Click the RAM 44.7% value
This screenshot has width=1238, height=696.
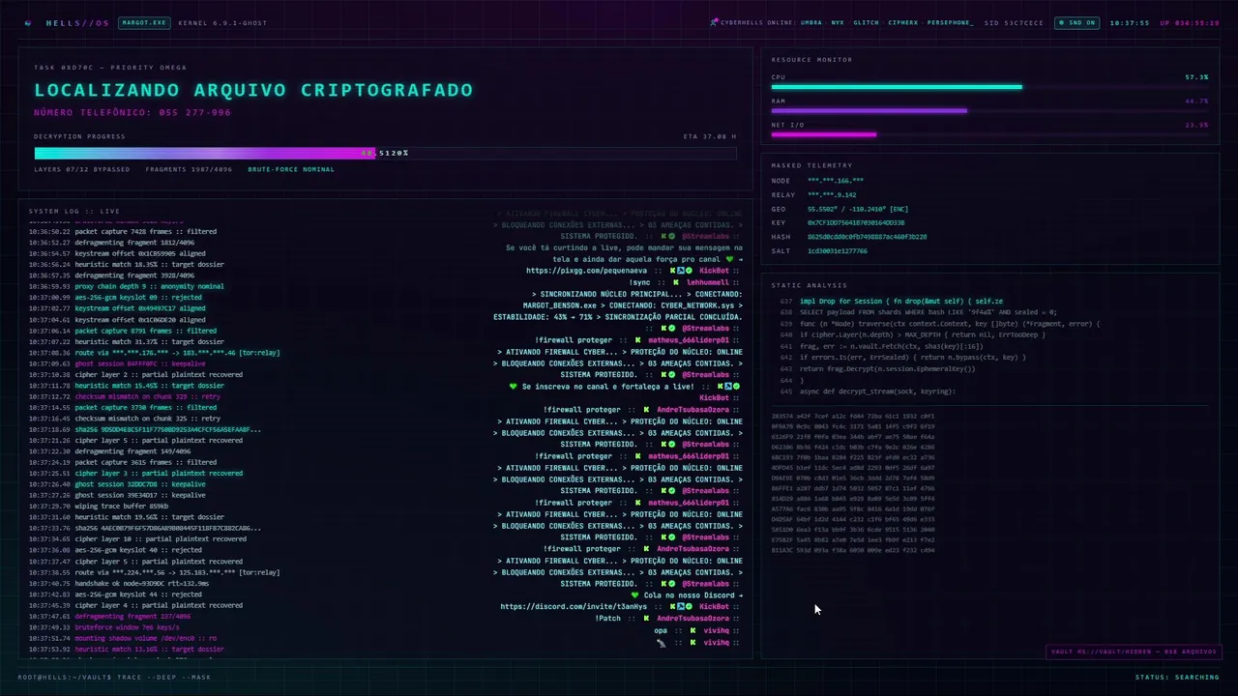click(1196, 101)
